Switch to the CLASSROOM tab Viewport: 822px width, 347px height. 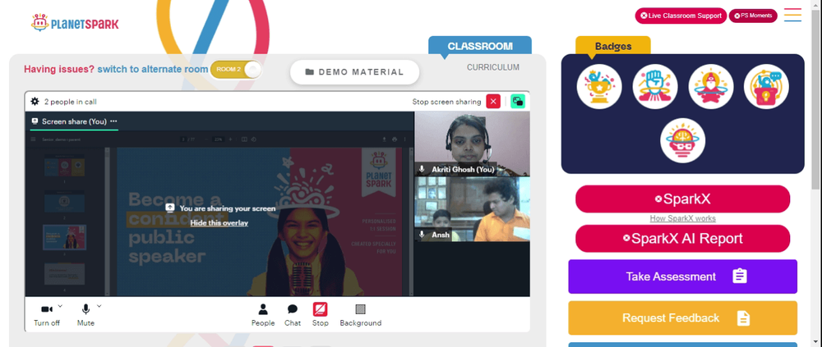(x=480, y=46)
